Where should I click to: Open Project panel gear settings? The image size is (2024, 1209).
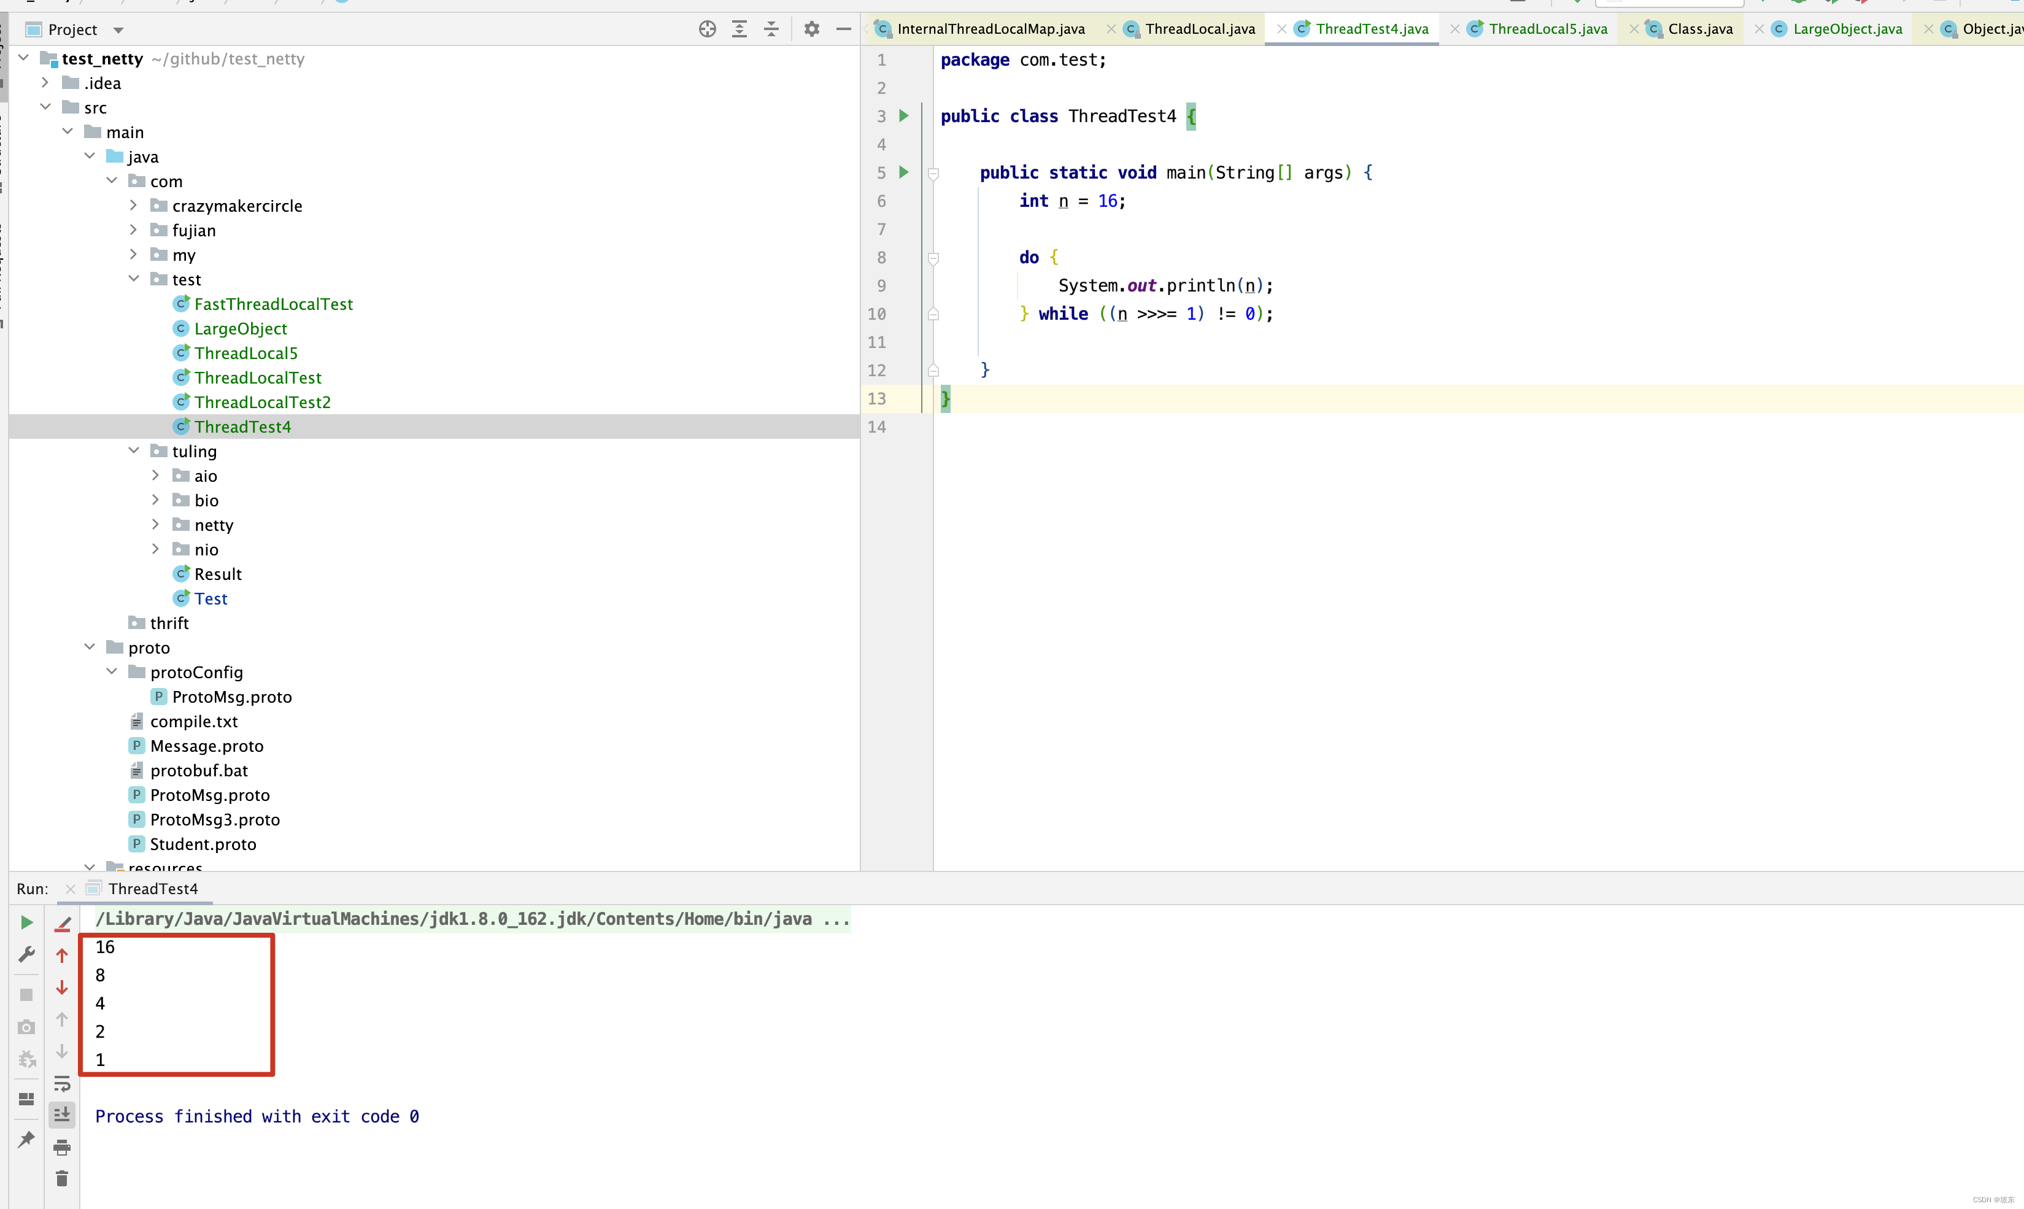click(811, 29)
